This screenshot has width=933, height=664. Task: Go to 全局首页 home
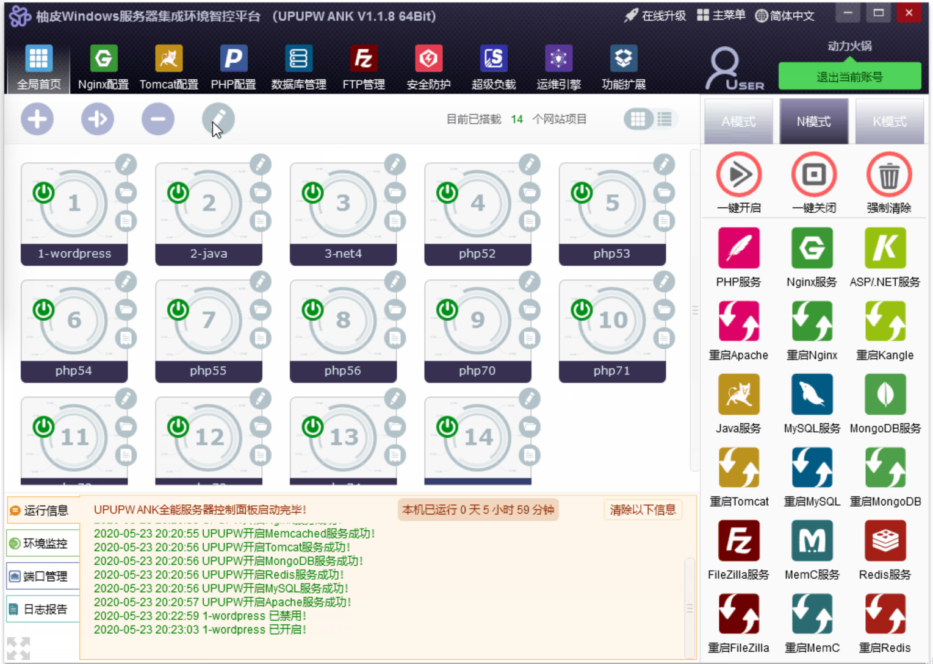(38, 68)
